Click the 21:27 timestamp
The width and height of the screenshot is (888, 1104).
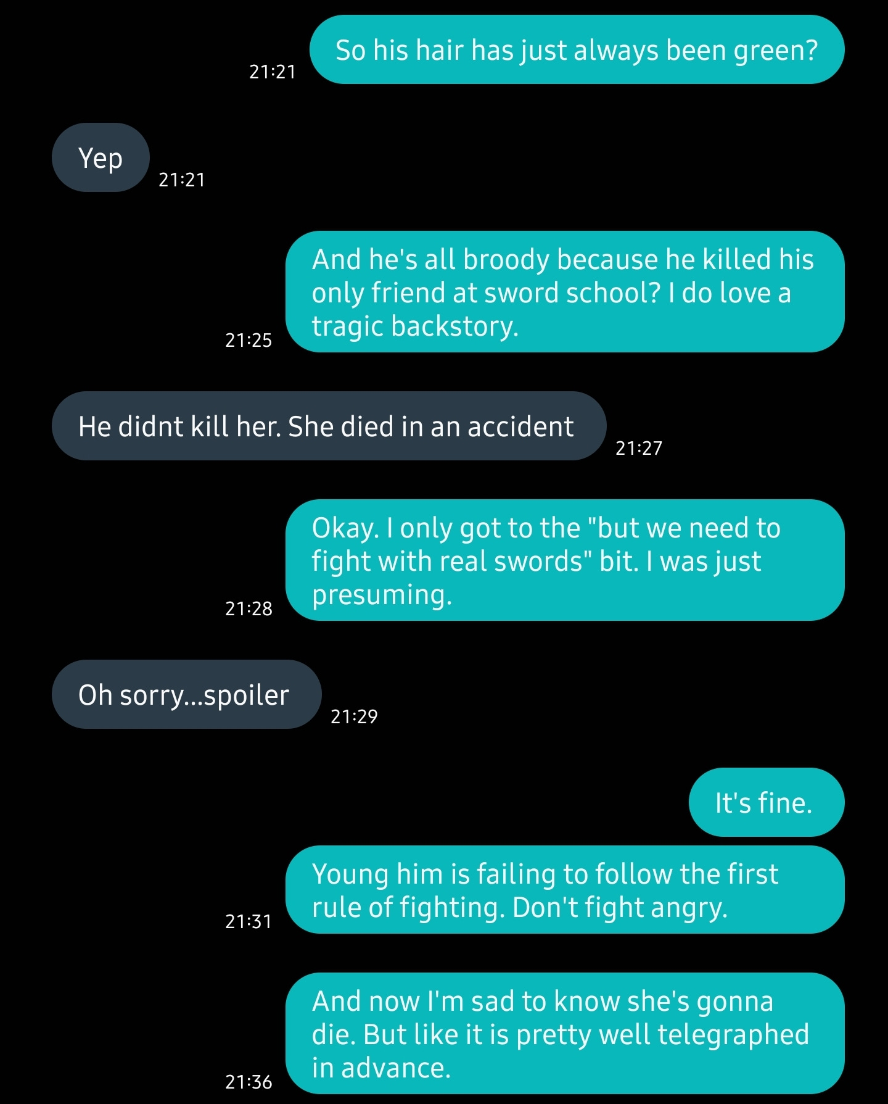point(639,449)
